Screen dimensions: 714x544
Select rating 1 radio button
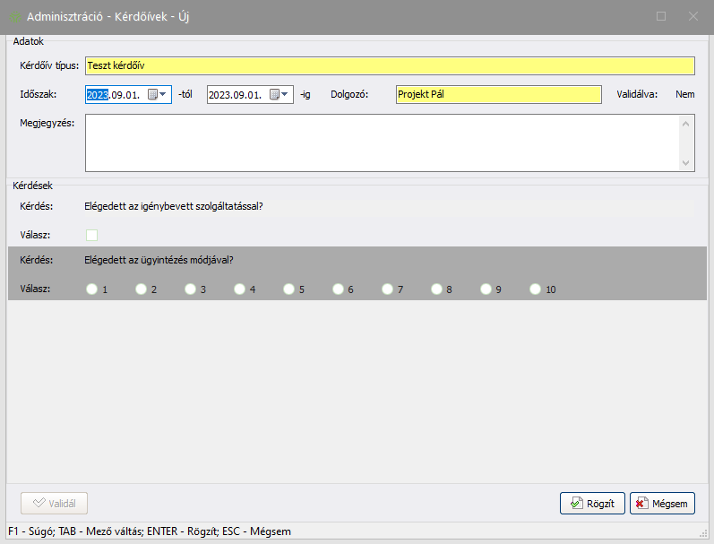pyautogui.click(x=91, y=289)
